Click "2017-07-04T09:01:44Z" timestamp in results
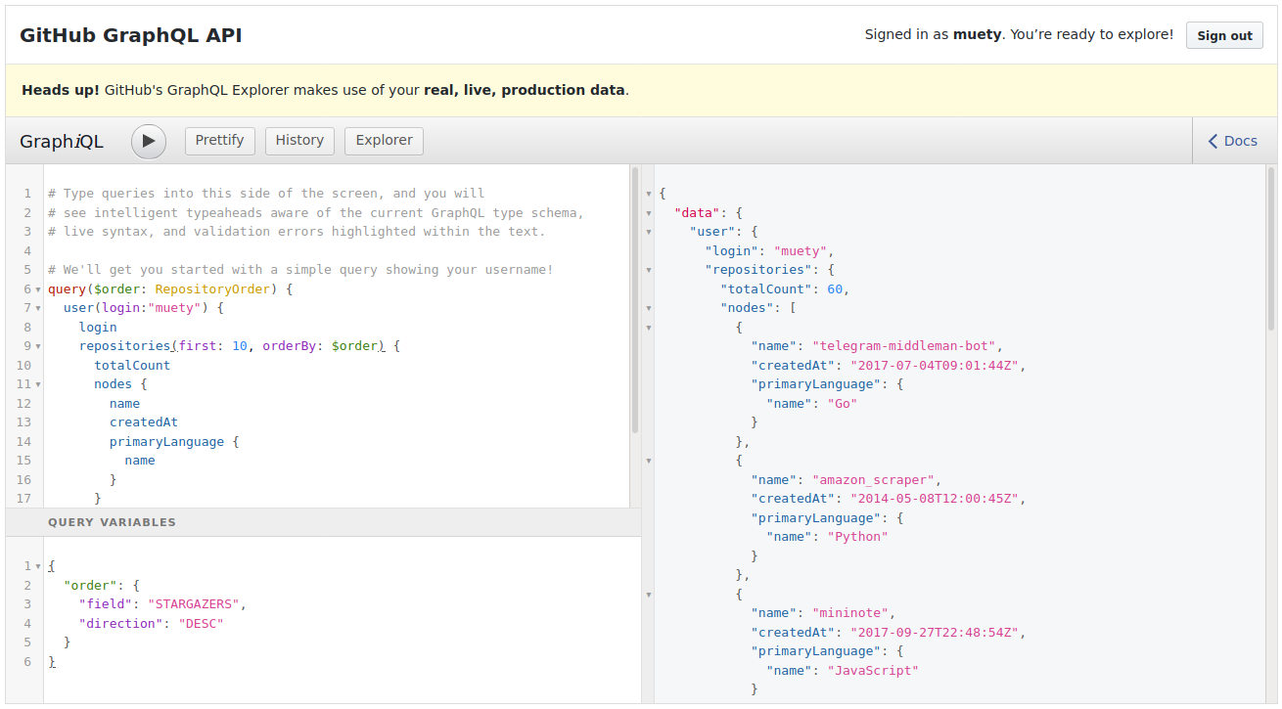Image resolution: width=1282 pixels, height=709 pixels. (935, 366)
